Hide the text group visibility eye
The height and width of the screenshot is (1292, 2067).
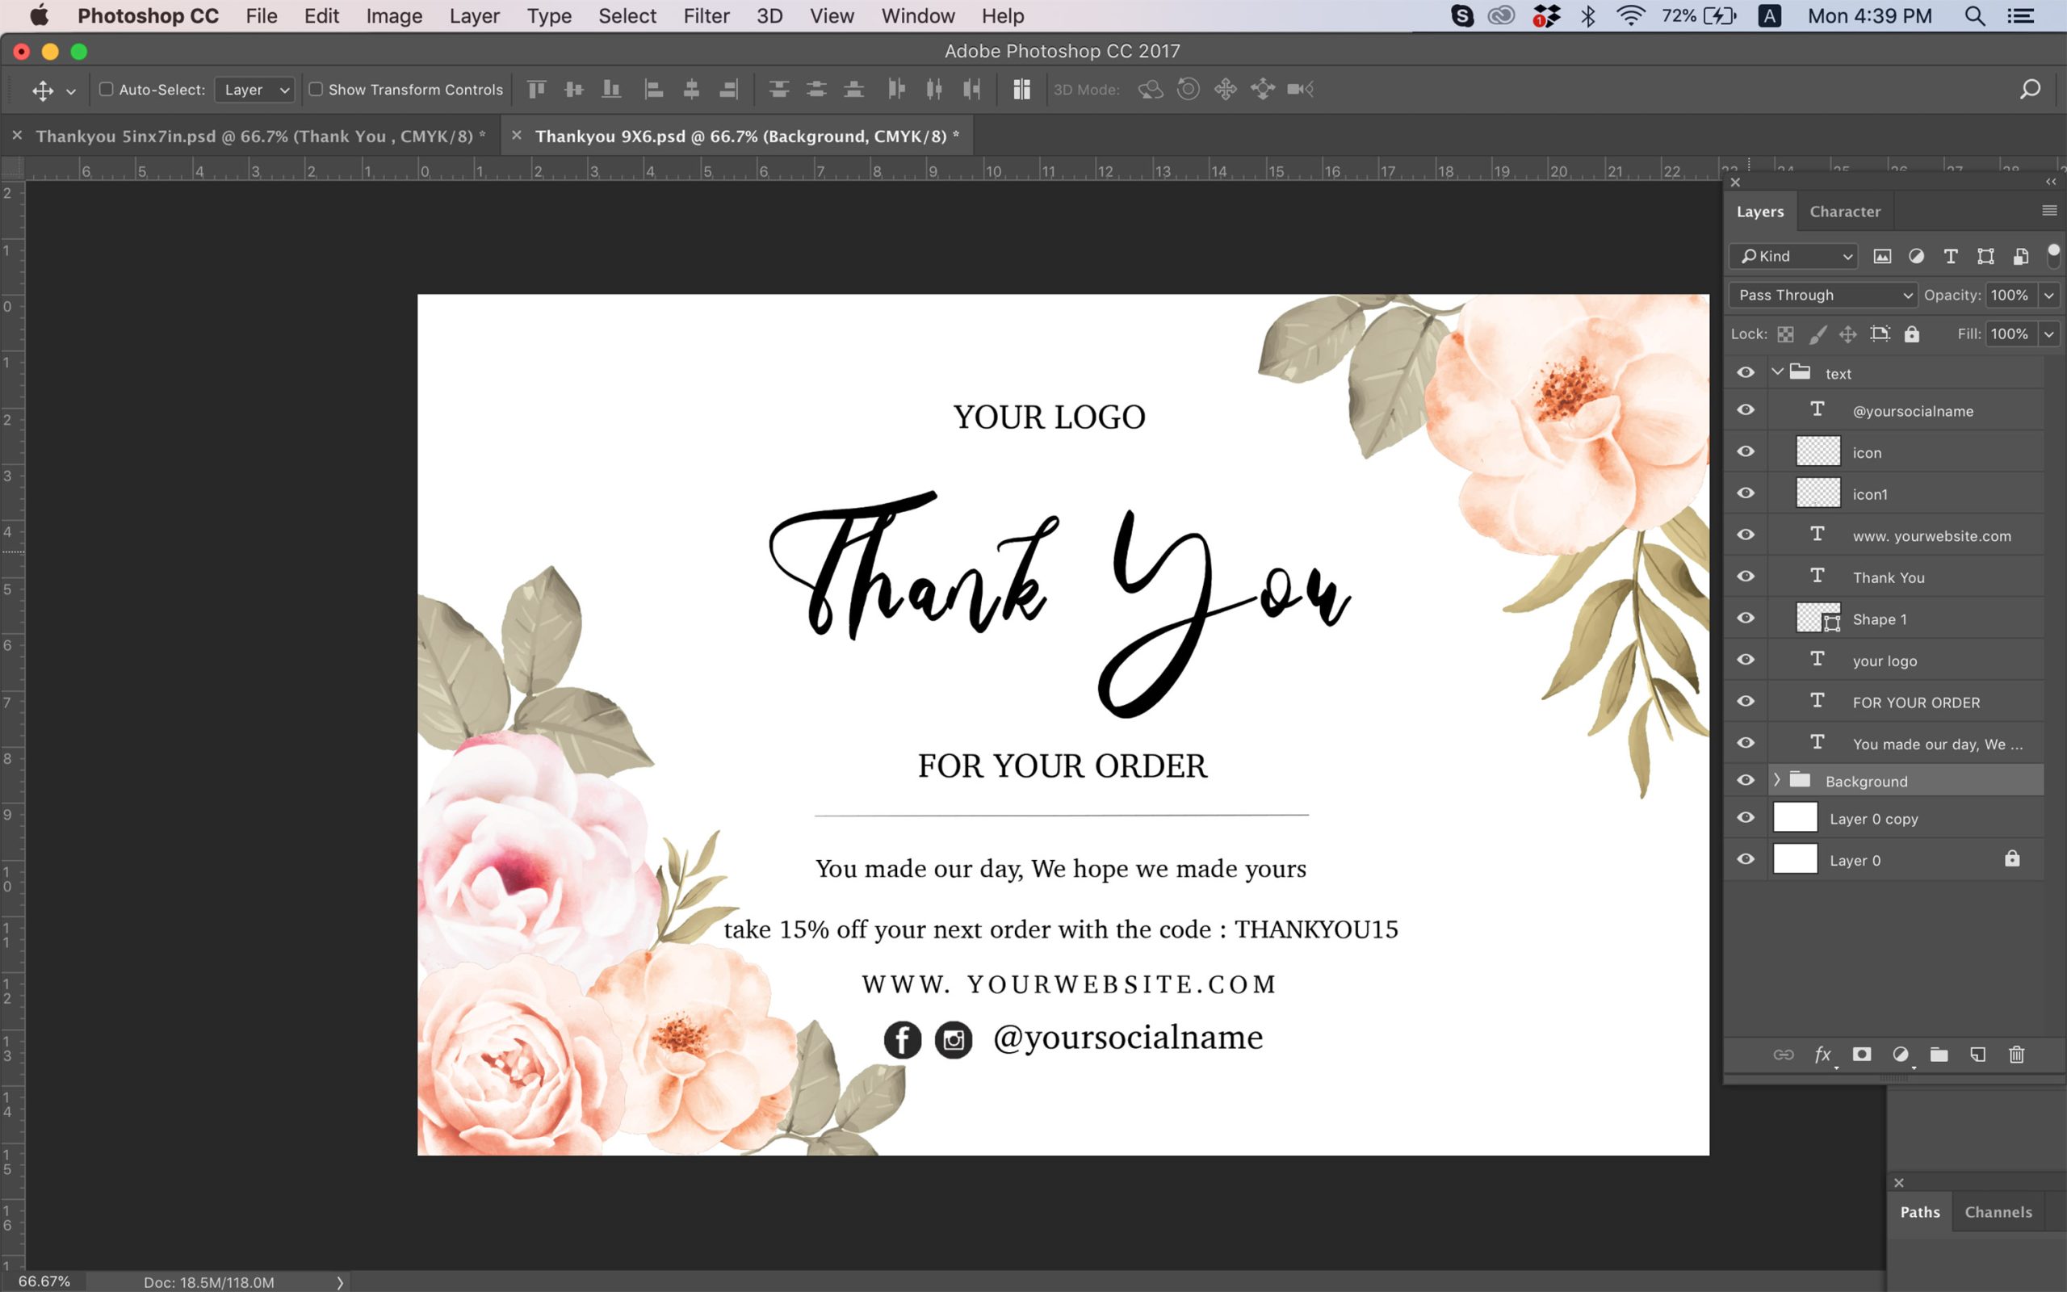[x=1746, y=372]
